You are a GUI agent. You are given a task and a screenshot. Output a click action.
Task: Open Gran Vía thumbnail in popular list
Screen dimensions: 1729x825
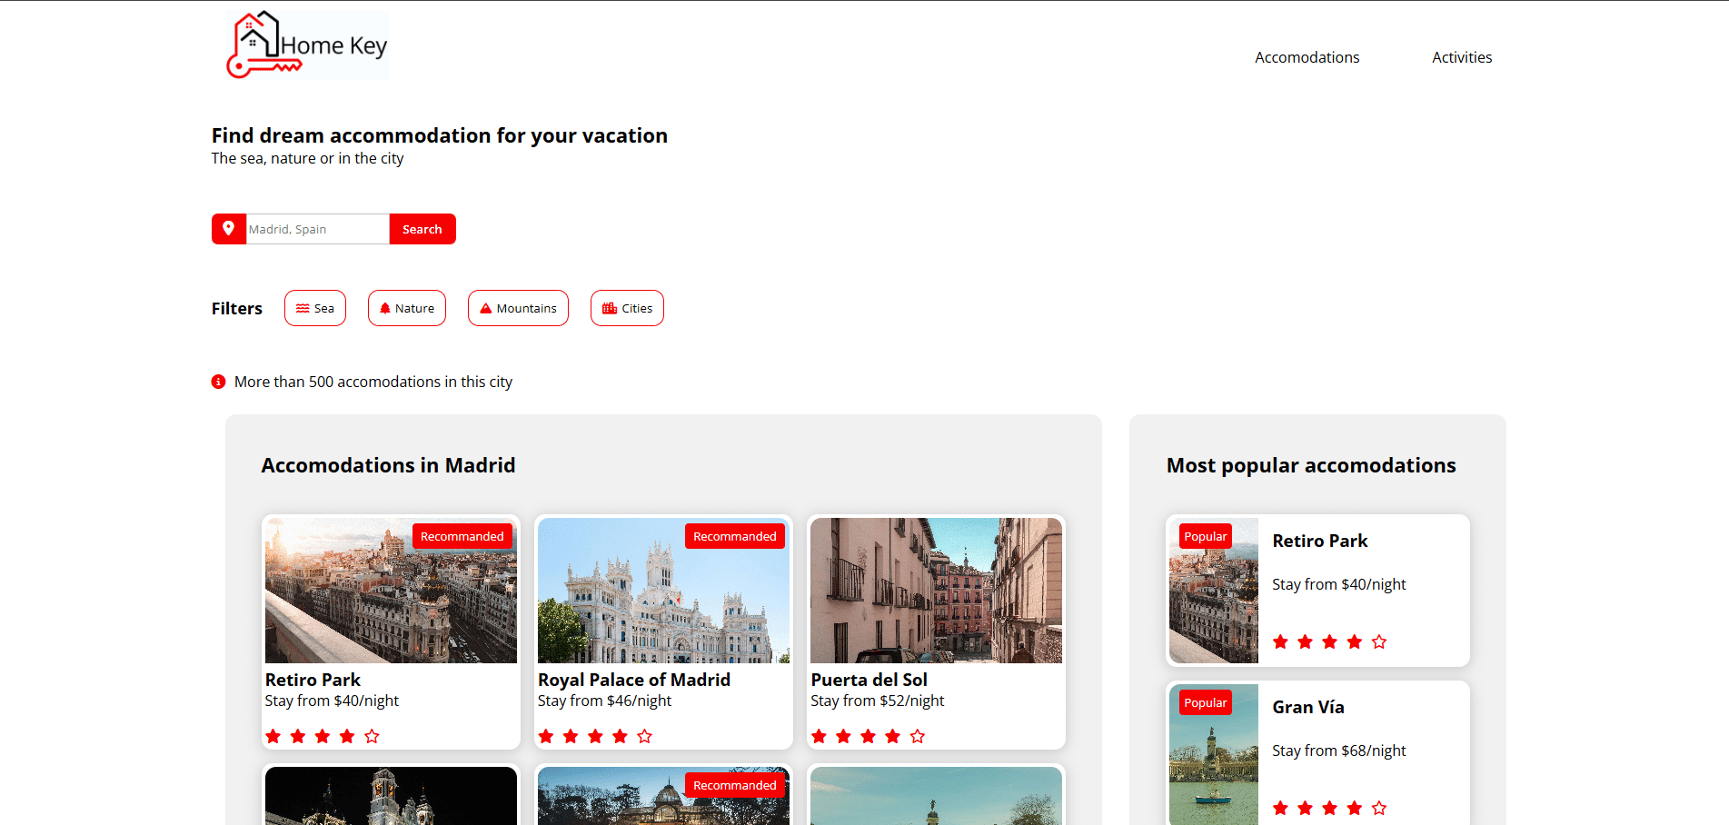click(1214, 755)
